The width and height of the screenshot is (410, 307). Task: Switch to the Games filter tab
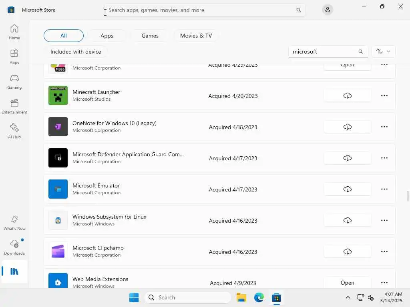(150, 36)
